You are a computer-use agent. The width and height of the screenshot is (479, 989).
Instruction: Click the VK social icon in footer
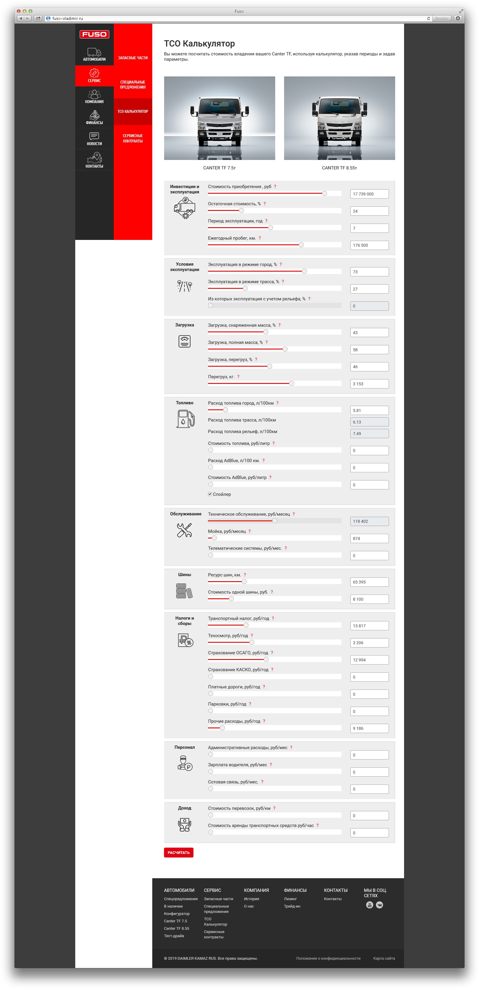(x=379, y=905)
